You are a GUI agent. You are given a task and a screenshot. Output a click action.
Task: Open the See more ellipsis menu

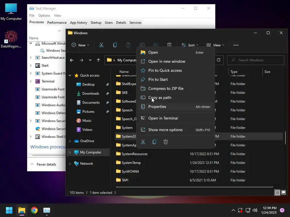[236, 45]
